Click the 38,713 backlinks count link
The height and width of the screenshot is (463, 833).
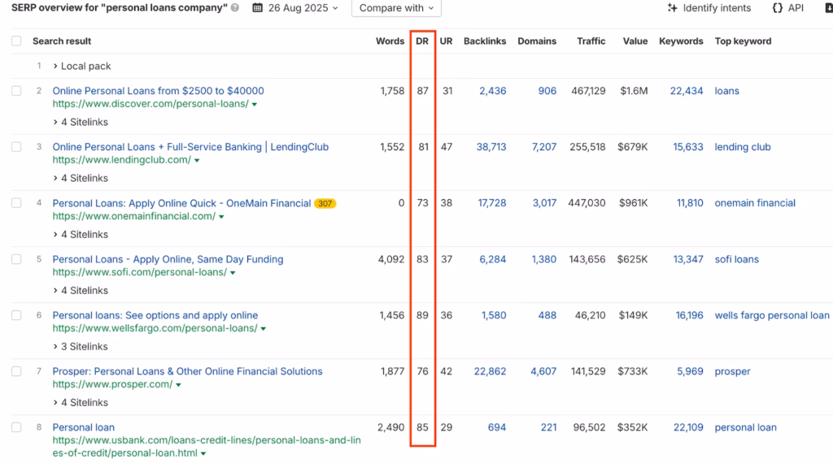[491, 147]
